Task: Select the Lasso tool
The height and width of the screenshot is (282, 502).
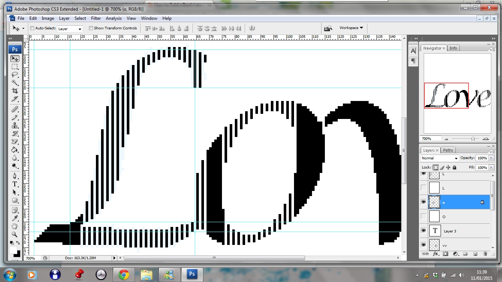Action: tap(15, 75)
